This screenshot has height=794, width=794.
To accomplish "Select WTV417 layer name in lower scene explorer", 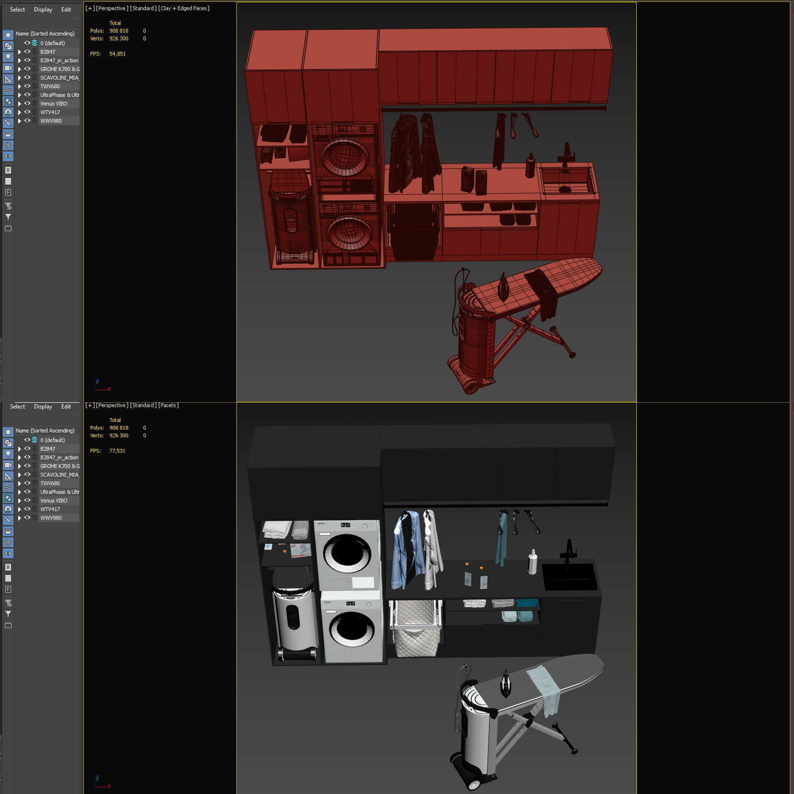I will (50, 509).
